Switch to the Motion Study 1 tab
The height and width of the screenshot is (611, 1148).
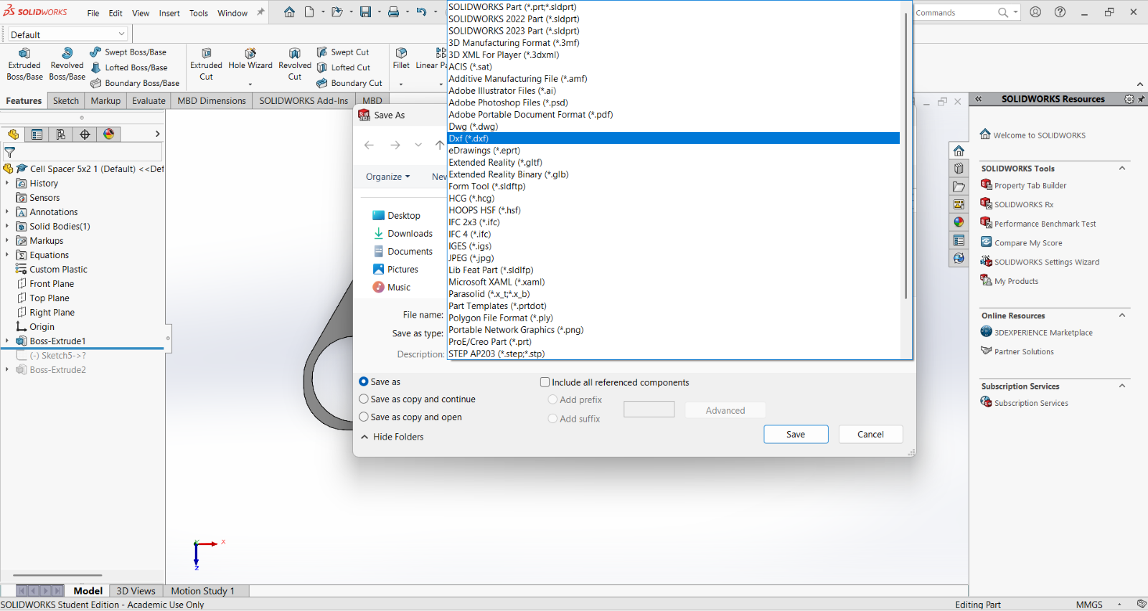point(203,591)
